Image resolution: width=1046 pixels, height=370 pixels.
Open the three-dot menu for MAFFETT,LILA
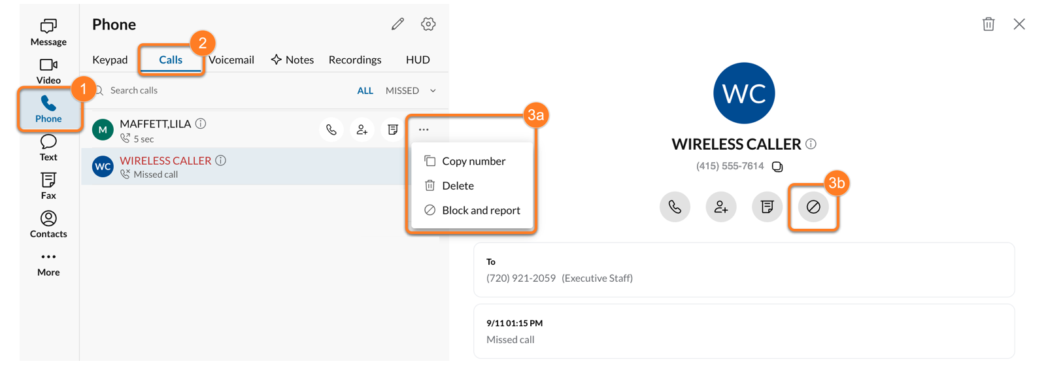(x=424, y=129)
